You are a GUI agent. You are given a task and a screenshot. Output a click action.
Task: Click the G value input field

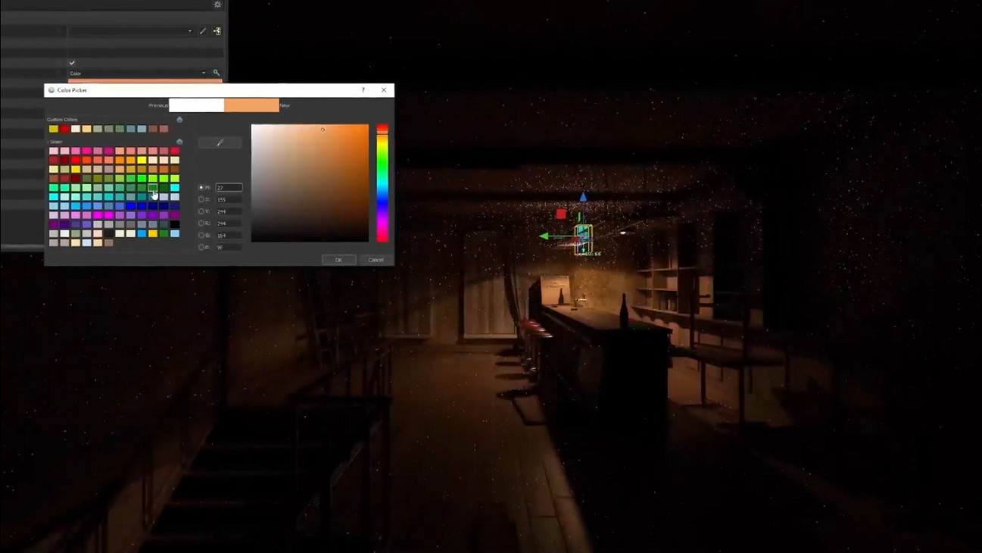[x=229, y=236]
